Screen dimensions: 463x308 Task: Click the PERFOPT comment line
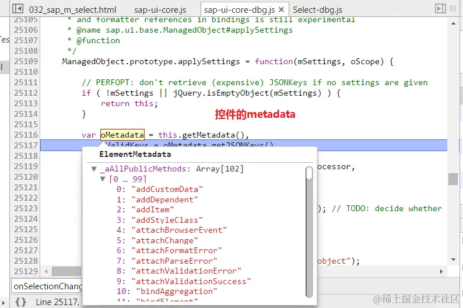255,82
